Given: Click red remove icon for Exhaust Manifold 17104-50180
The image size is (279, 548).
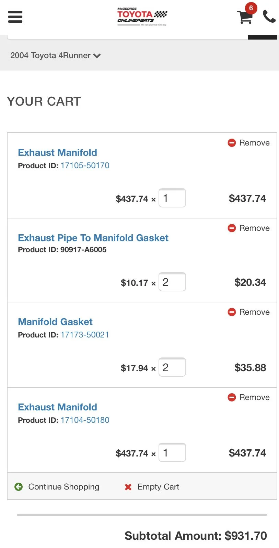Looking at the screenshot, I should point(232,397).
